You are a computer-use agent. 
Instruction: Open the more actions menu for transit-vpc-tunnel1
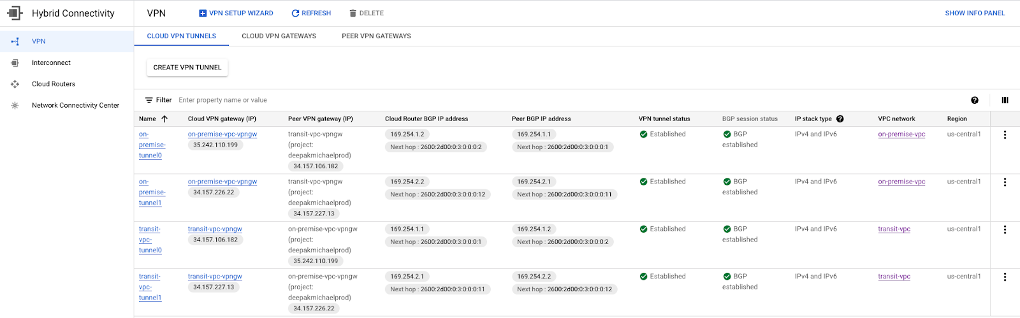[1005, 277]
